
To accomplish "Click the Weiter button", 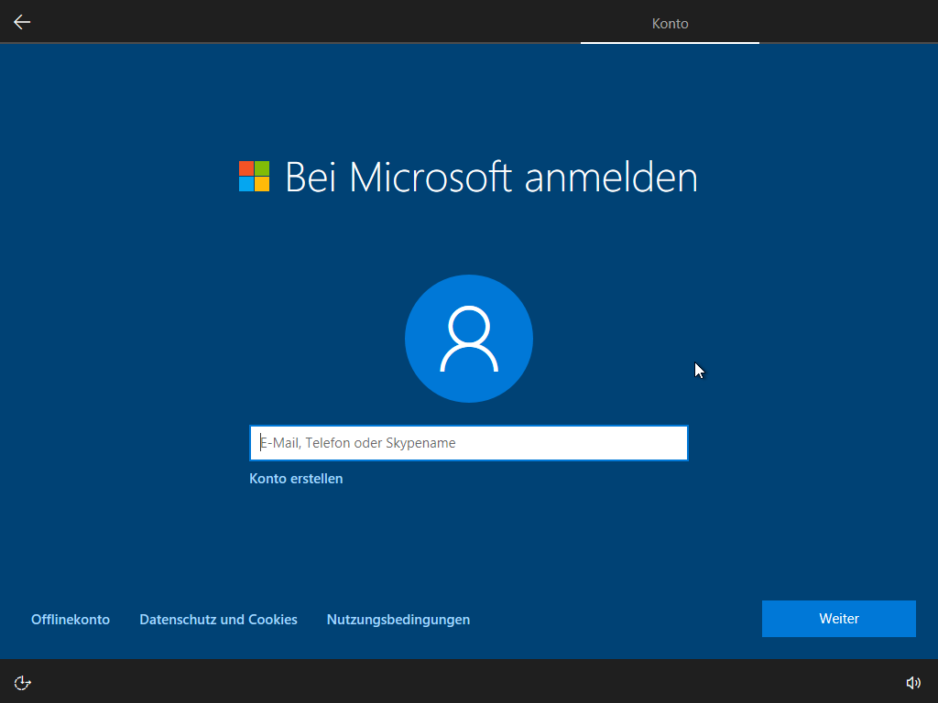I will click(839, 619).
